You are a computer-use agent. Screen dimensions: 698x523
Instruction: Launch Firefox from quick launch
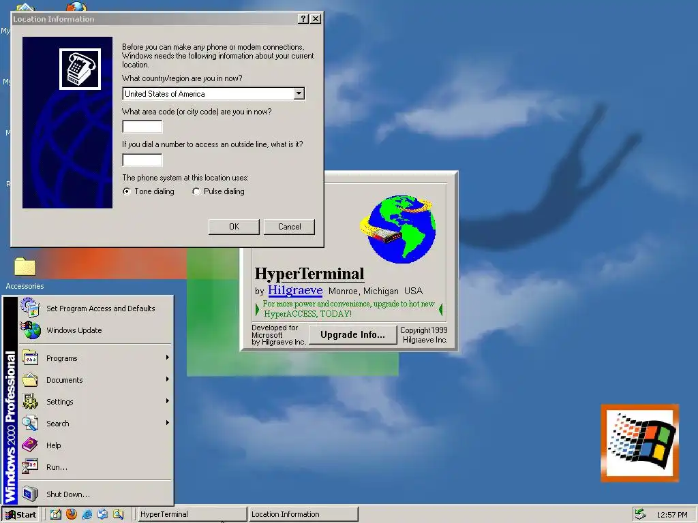[71, 515]
